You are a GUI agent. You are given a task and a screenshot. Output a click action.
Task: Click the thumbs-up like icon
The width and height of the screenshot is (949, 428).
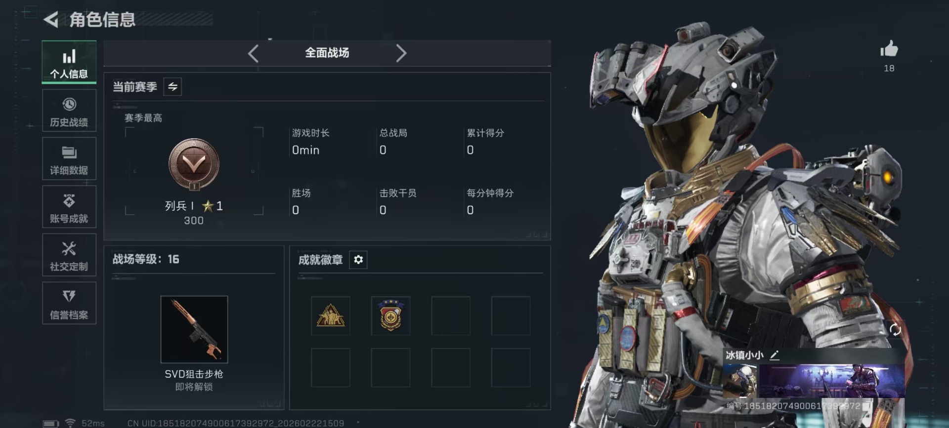pyautogui.click(x=889, y=49)
